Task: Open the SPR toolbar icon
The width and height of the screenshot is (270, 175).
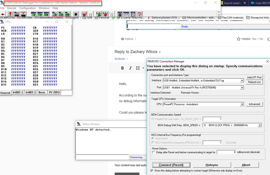Action: (133, 14)
